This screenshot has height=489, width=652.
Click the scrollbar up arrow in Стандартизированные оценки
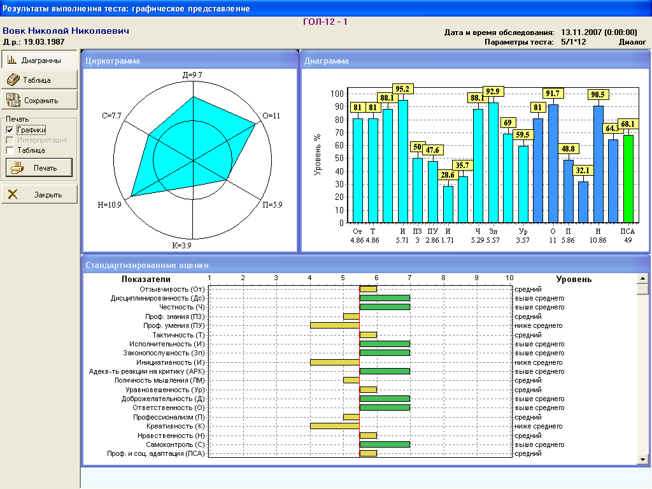[643, 278]
